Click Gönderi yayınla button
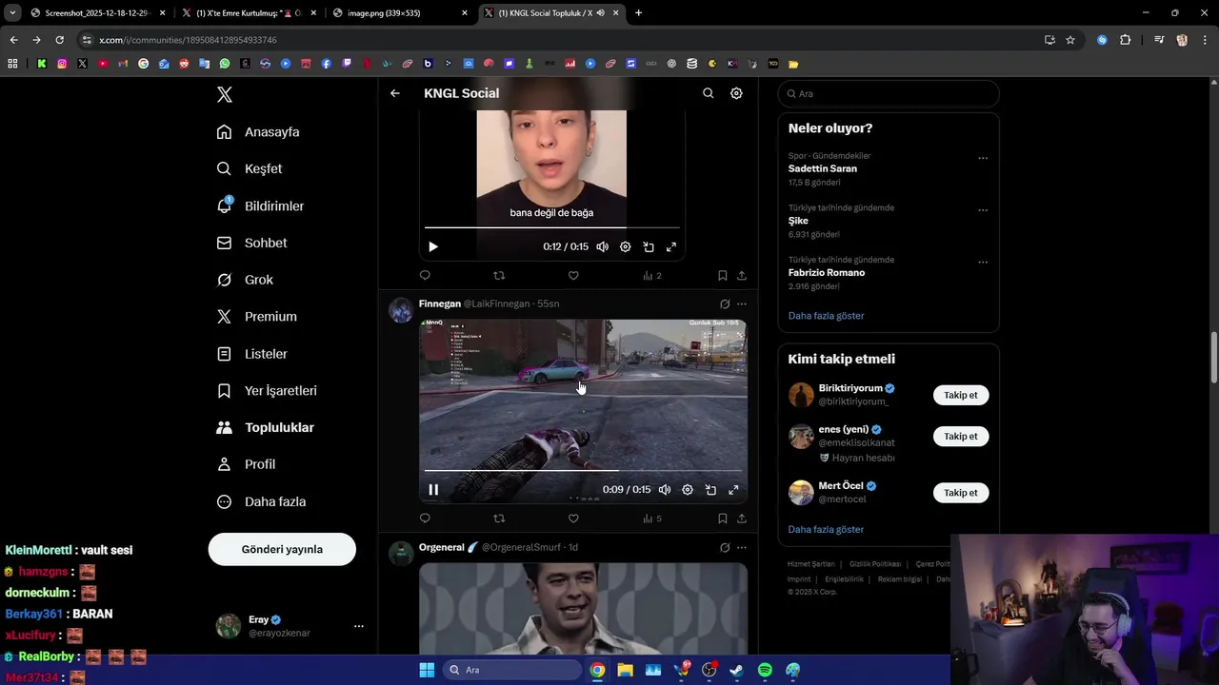 click(282, 549)
